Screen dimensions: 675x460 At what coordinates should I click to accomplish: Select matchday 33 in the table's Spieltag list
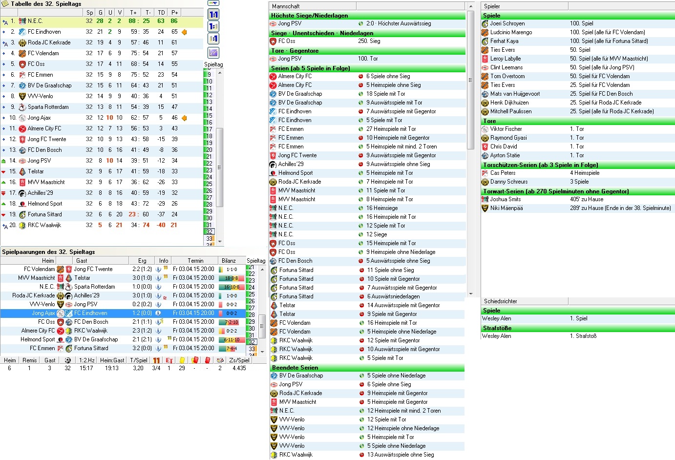click(209, 239)
